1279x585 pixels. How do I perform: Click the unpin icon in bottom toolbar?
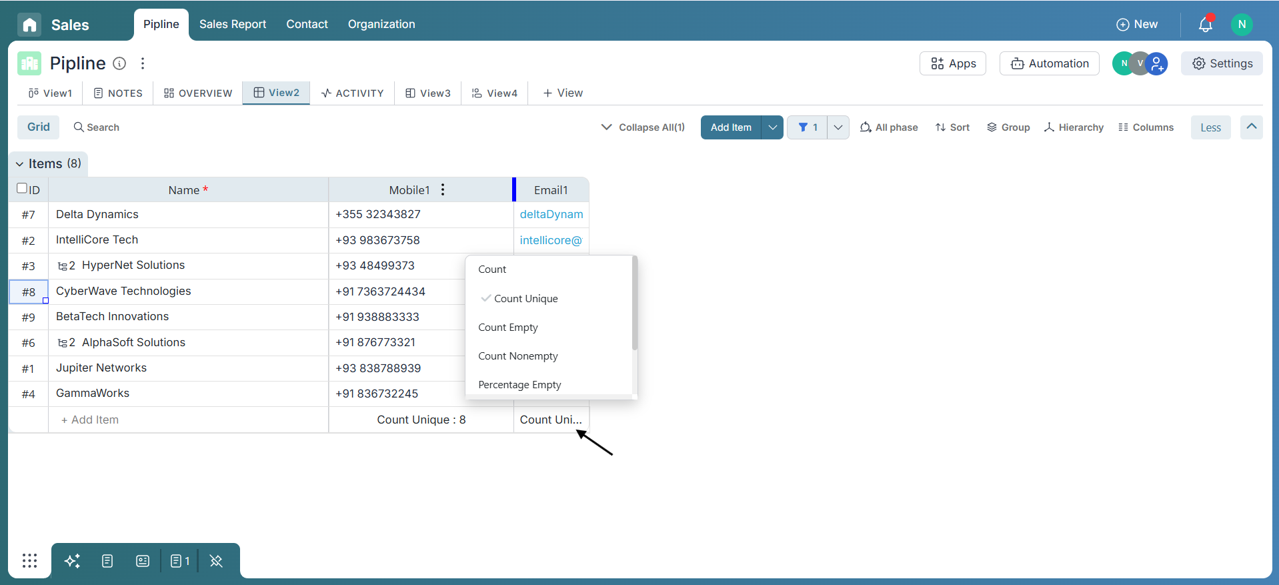(216, 561)
